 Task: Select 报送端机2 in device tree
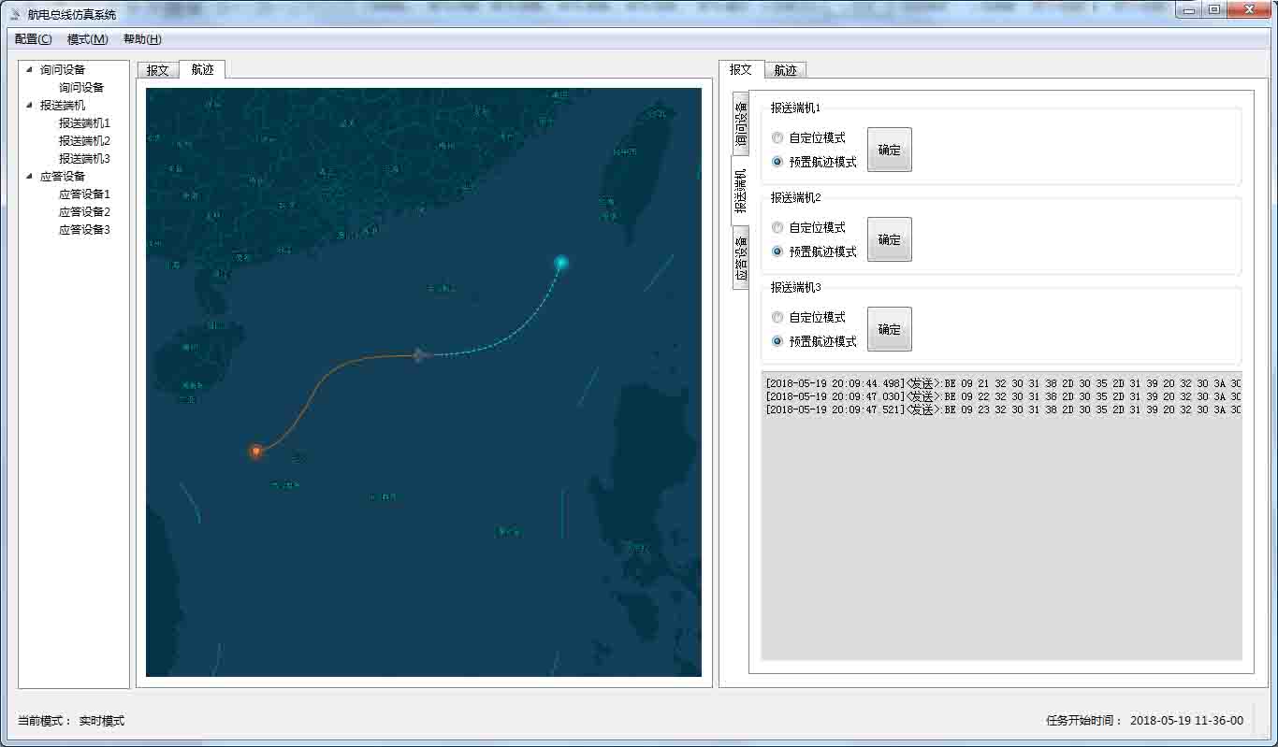tap(84, 140)
